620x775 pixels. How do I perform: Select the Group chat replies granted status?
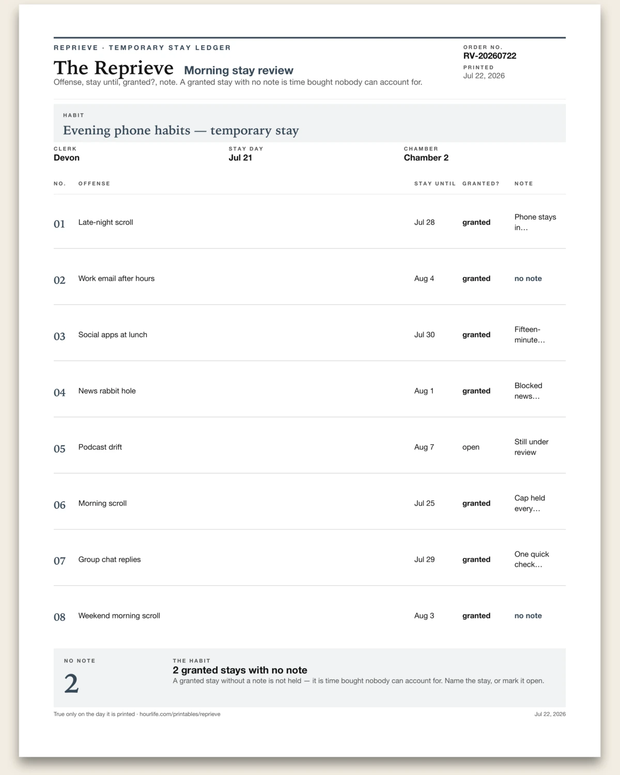pos(476,560)
